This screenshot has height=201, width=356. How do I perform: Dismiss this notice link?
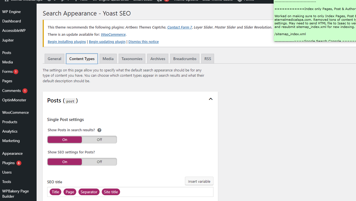pyautogui.click(x=144, y=42)
